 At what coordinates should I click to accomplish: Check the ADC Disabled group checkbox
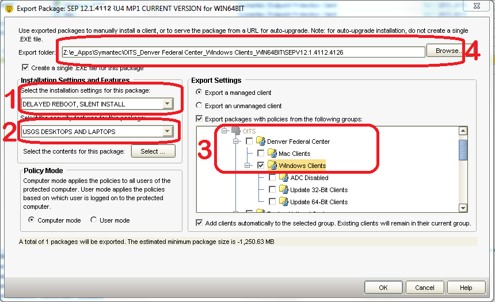pyautogui.click(x=272, y=177)
